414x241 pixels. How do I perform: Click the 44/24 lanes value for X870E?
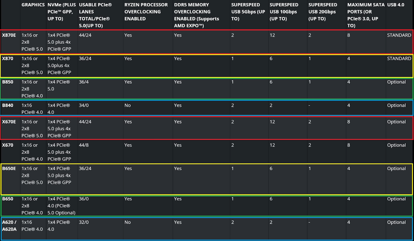point(85,35)
